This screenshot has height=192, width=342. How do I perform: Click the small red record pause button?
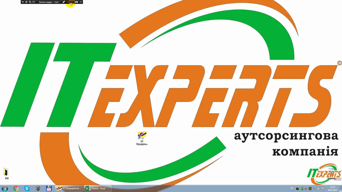click(x=68, y=2)
